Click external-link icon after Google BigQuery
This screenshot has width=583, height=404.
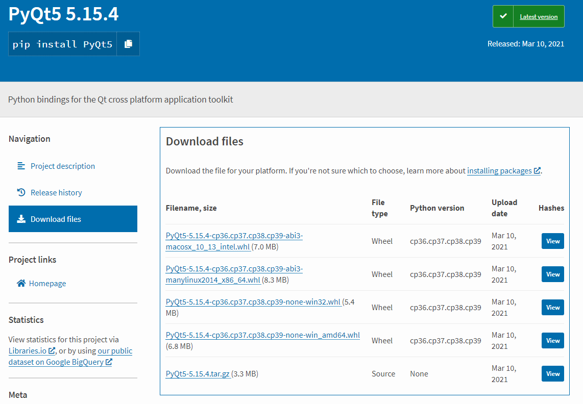pyautogui.click(x=109, y=362)
